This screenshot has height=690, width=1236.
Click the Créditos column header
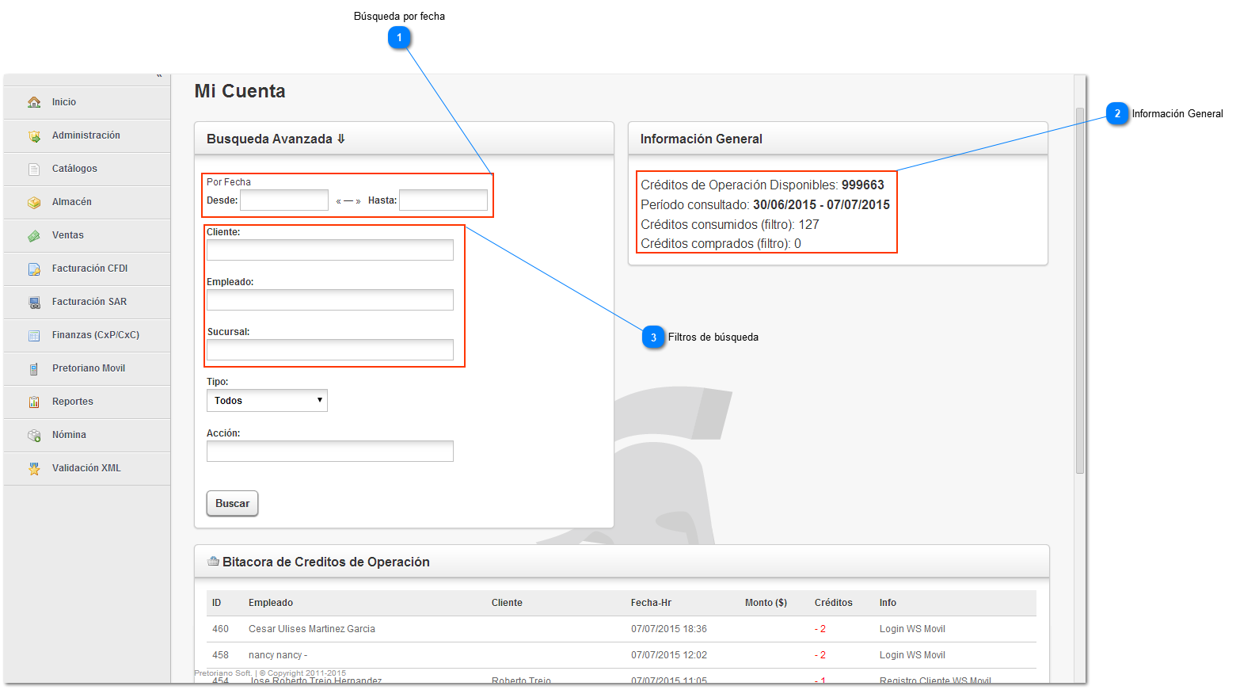click(834, 603)
